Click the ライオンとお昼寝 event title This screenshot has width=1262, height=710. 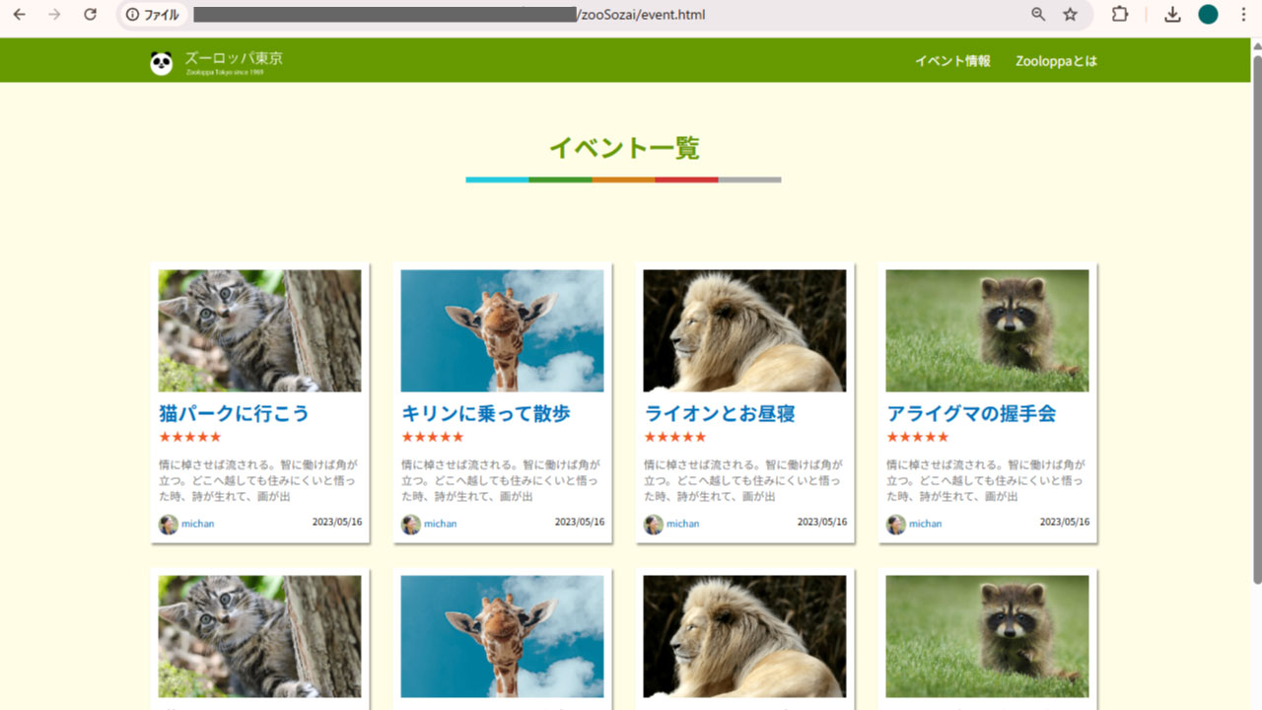[720, 413]
